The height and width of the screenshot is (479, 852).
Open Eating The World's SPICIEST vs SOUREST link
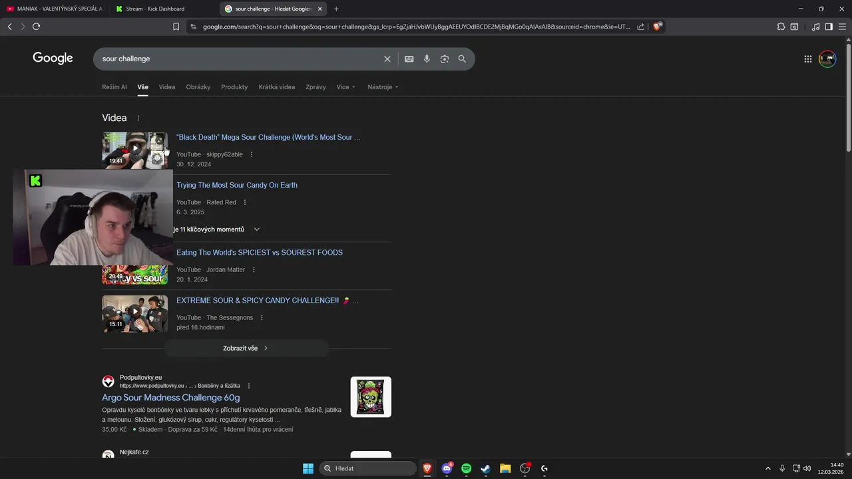coord(260,253)
